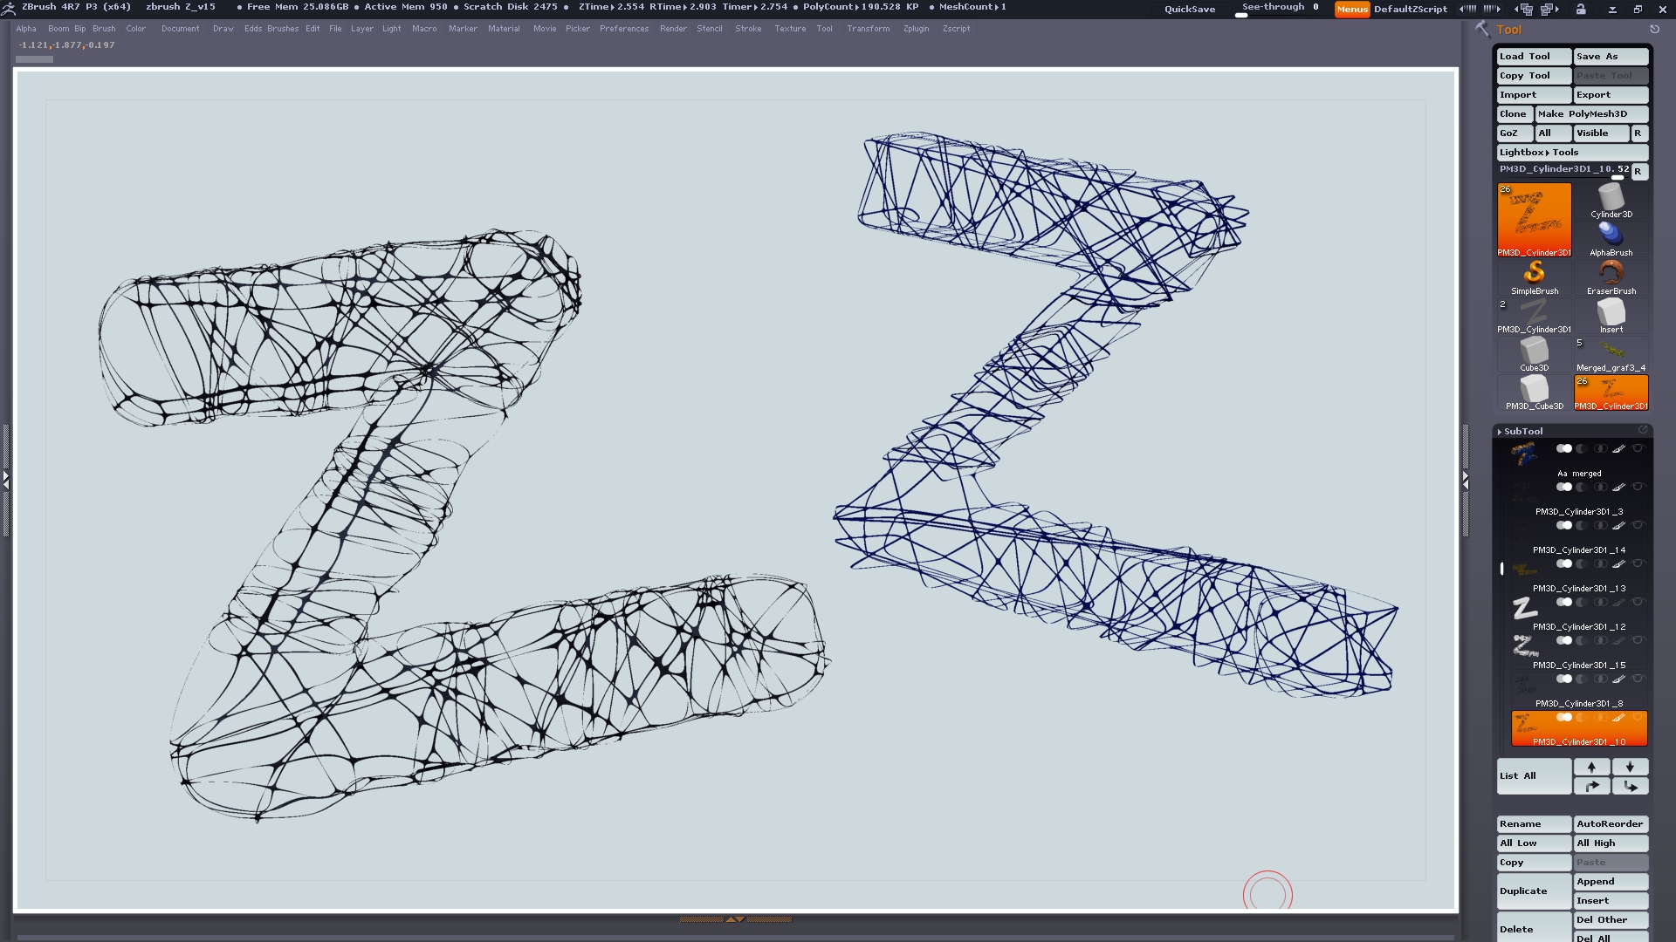Toggle eye visibility of Aa merged subtool
Screen dimensions: 1676x942
click(1638, 448)
